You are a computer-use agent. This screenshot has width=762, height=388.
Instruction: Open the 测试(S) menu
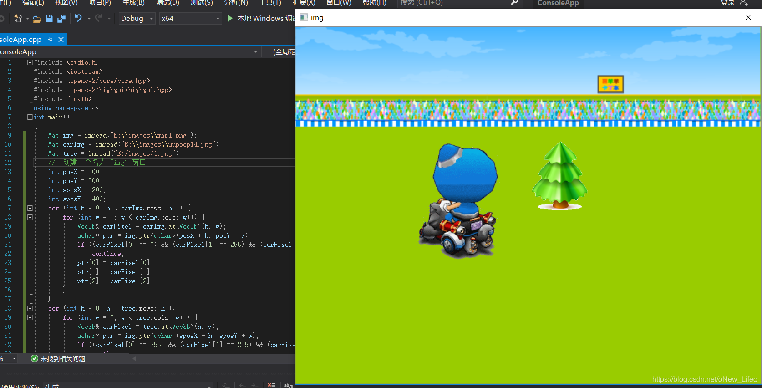(x=202, y=3)
